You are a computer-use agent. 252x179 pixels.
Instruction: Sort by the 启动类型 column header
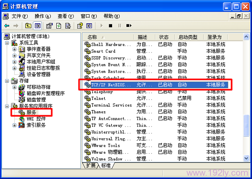[189, 37]
